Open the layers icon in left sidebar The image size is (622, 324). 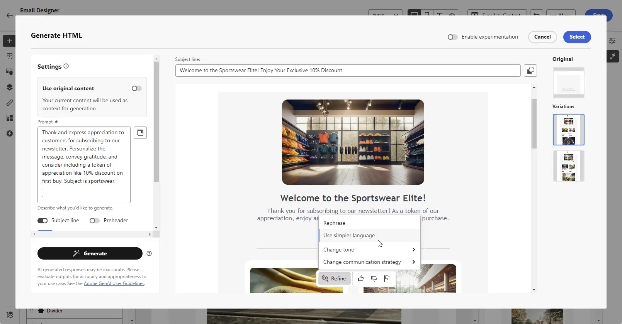10,87
